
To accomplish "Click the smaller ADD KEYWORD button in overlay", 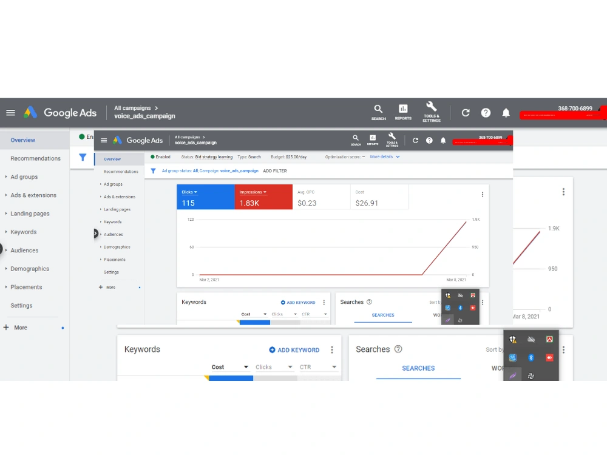I will click(x=298, y=303).
